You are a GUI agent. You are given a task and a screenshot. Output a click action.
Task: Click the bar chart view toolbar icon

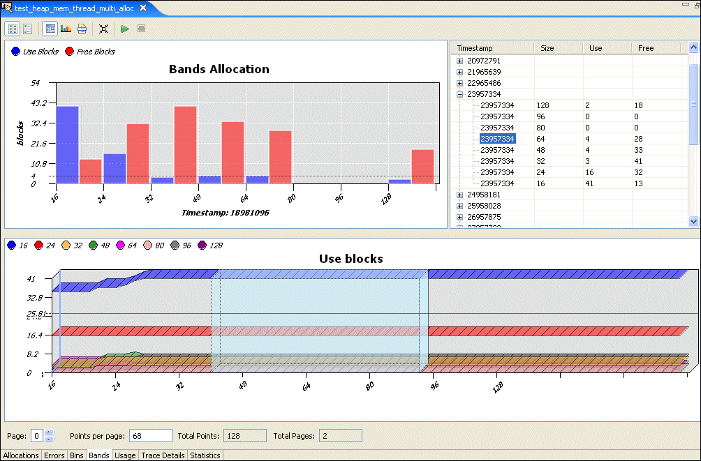(x=66, y=29)
